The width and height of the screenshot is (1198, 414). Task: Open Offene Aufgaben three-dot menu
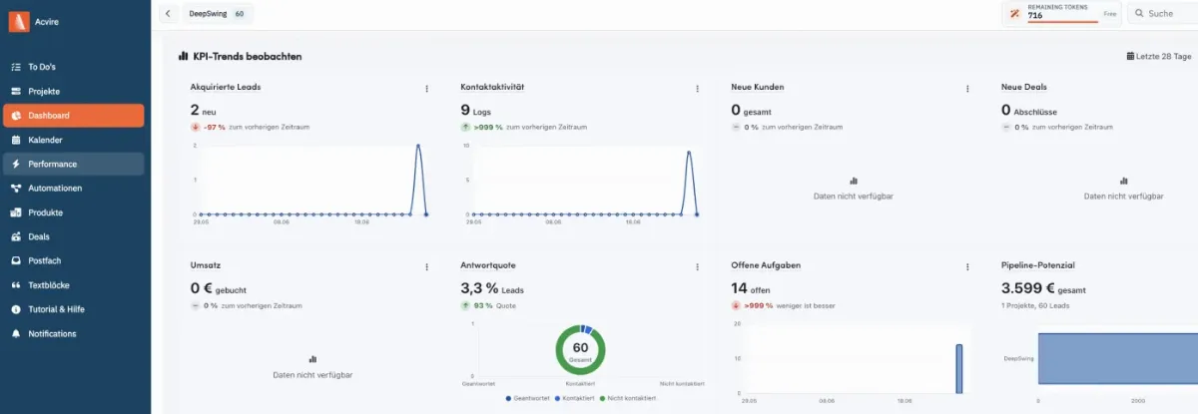(x=967, y=267)
